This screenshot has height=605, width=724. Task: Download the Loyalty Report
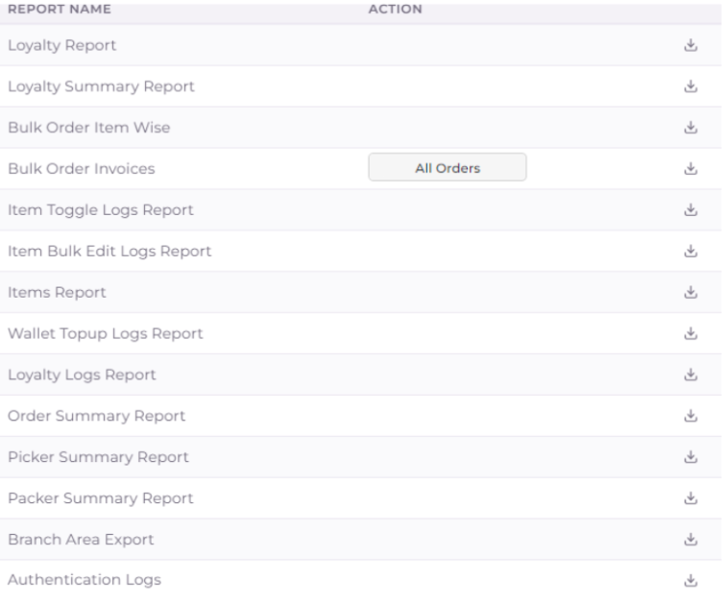pos(688,45)
